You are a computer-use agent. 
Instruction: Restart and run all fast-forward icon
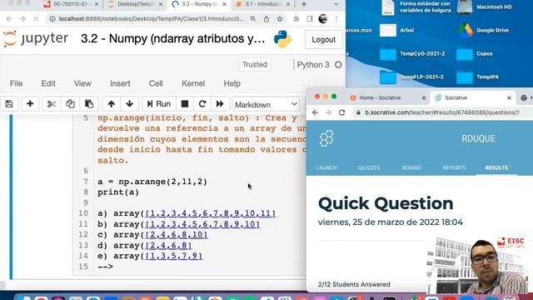pos(220,103)
